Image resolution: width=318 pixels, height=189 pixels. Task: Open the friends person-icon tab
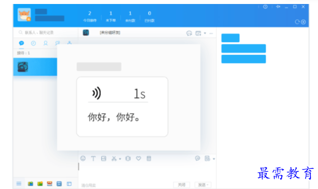[x=46, y=43]
